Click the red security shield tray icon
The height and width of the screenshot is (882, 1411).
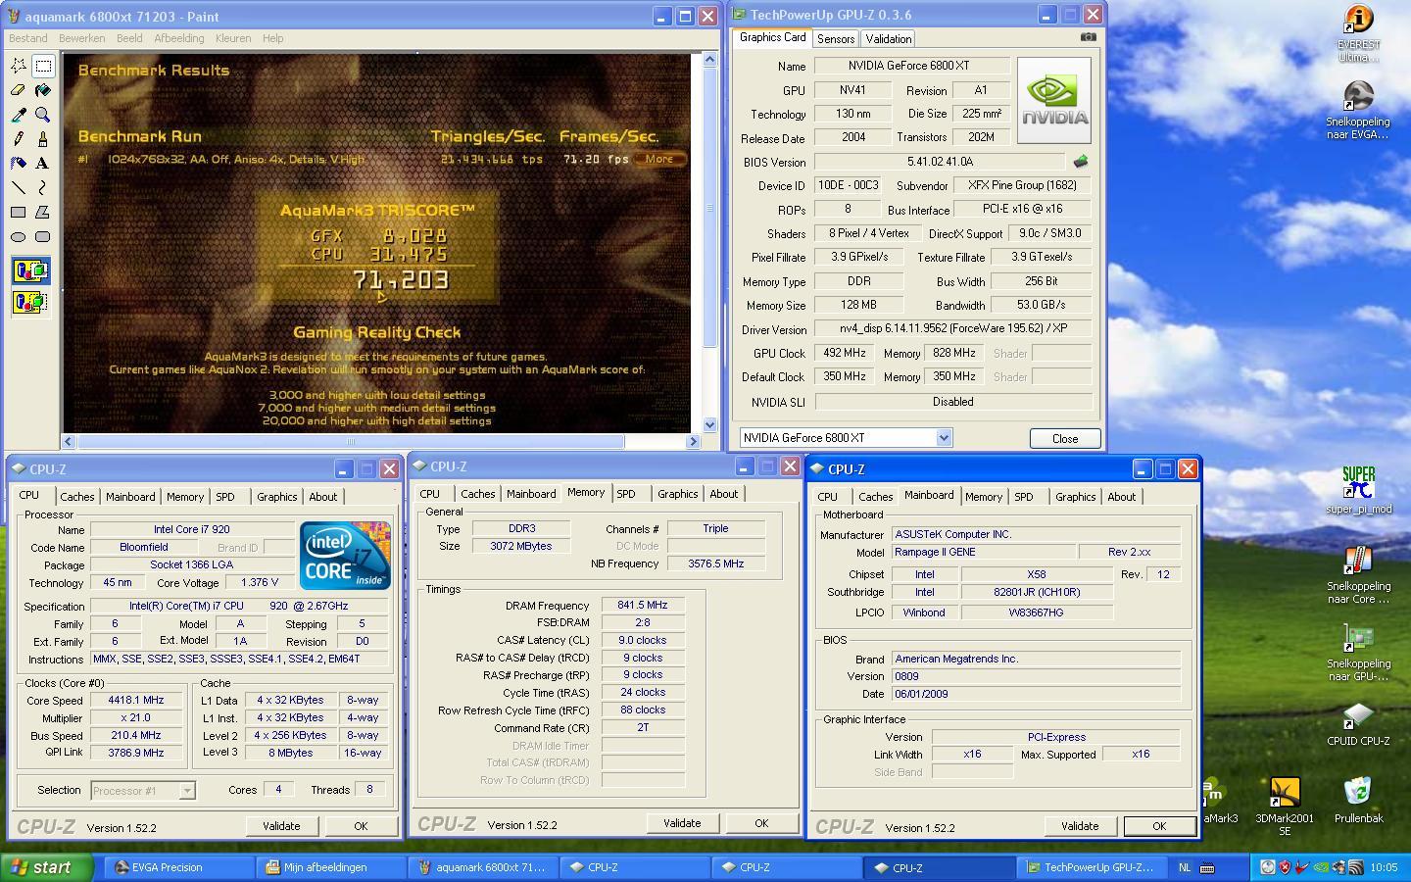[x=1285, y=867]
